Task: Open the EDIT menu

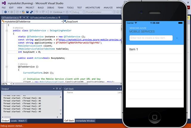Action: click(x=11, y=7)
